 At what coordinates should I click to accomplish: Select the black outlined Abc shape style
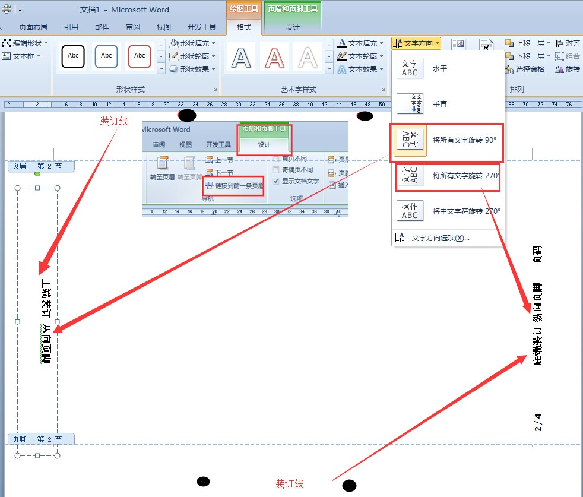point(73,56)
